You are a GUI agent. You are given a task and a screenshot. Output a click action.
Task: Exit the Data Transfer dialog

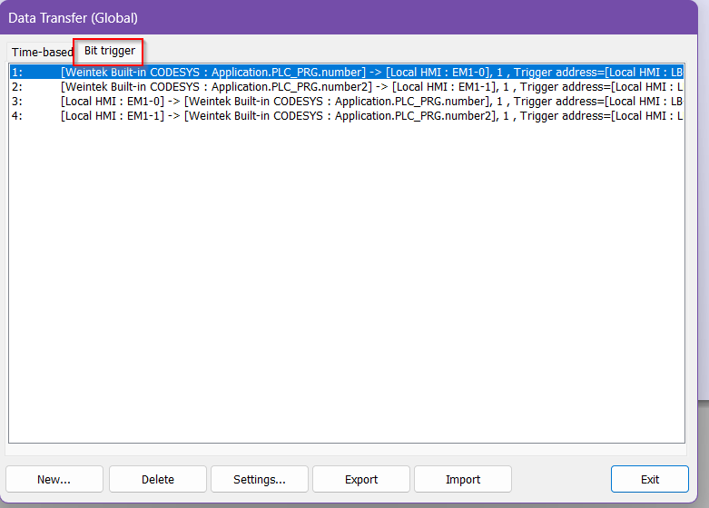[650, 479]
